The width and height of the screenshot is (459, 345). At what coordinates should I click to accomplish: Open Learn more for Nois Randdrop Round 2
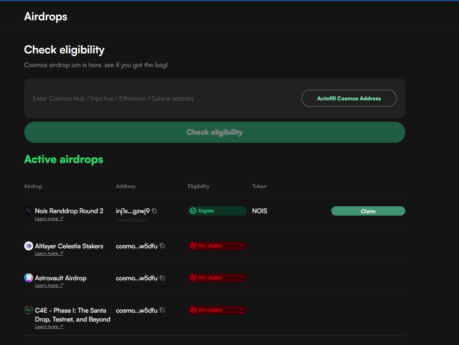[x=49, y=219]
